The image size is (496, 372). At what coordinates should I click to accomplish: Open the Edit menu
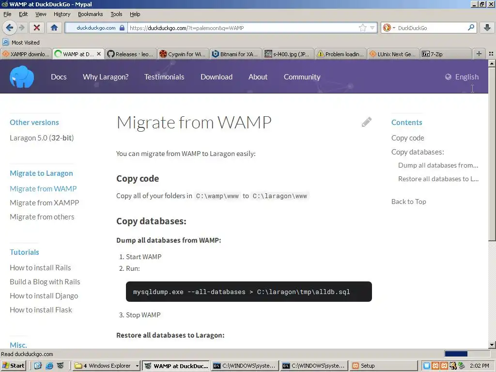pyautogui.click(x=23, y=14)
